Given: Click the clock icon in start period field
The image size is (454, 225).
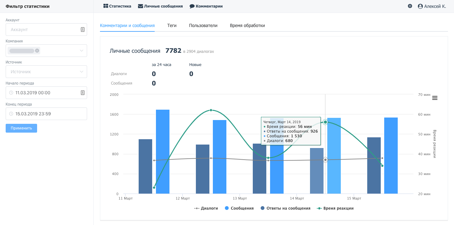Looking at the screenshot, I should point(11,93).
